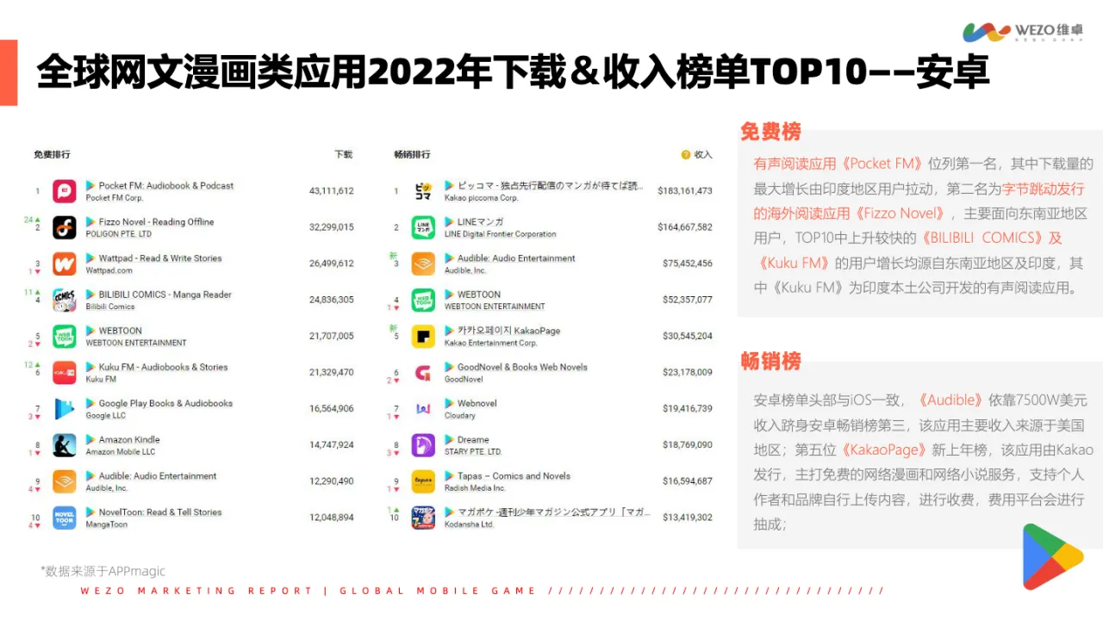Click the download count 24,836,305
This screenshot has height=620, width=1103.
point(332,300)
